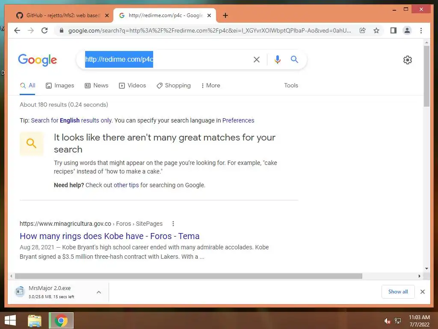Open the Chrome profile avatar

tap(407, 30)
